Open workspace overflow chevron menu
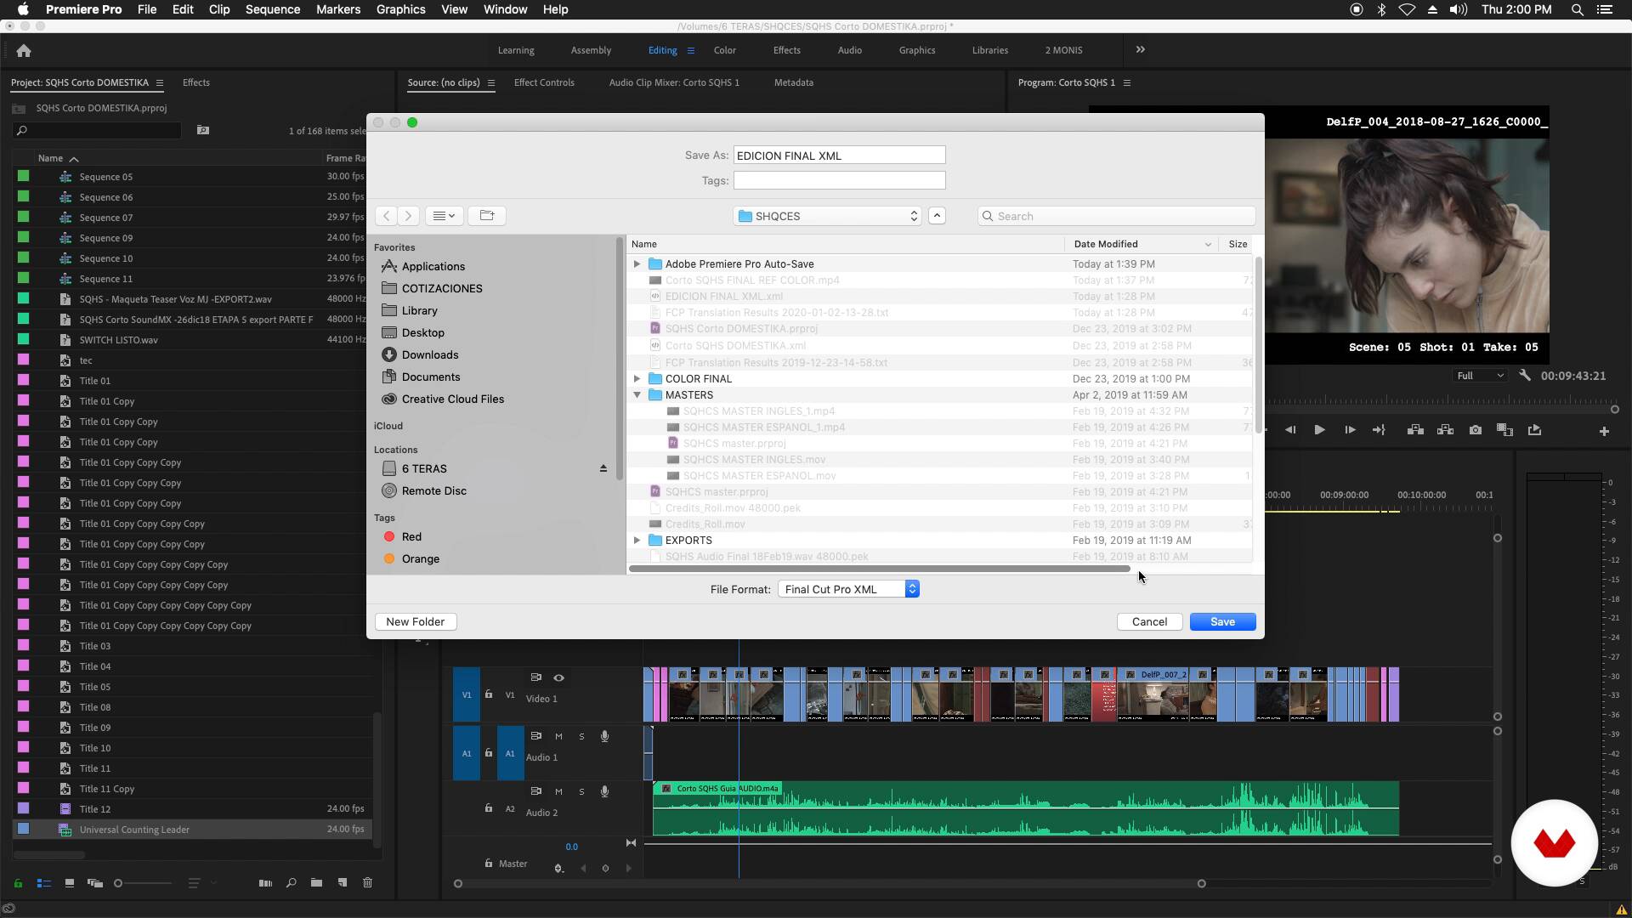 coord(1141,50)
